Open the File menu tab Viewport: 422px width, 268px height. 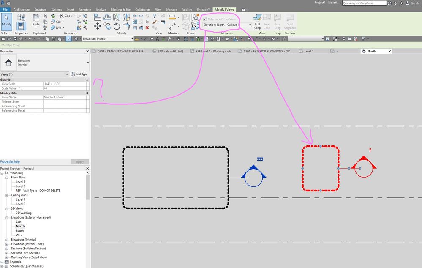[5, 9]
